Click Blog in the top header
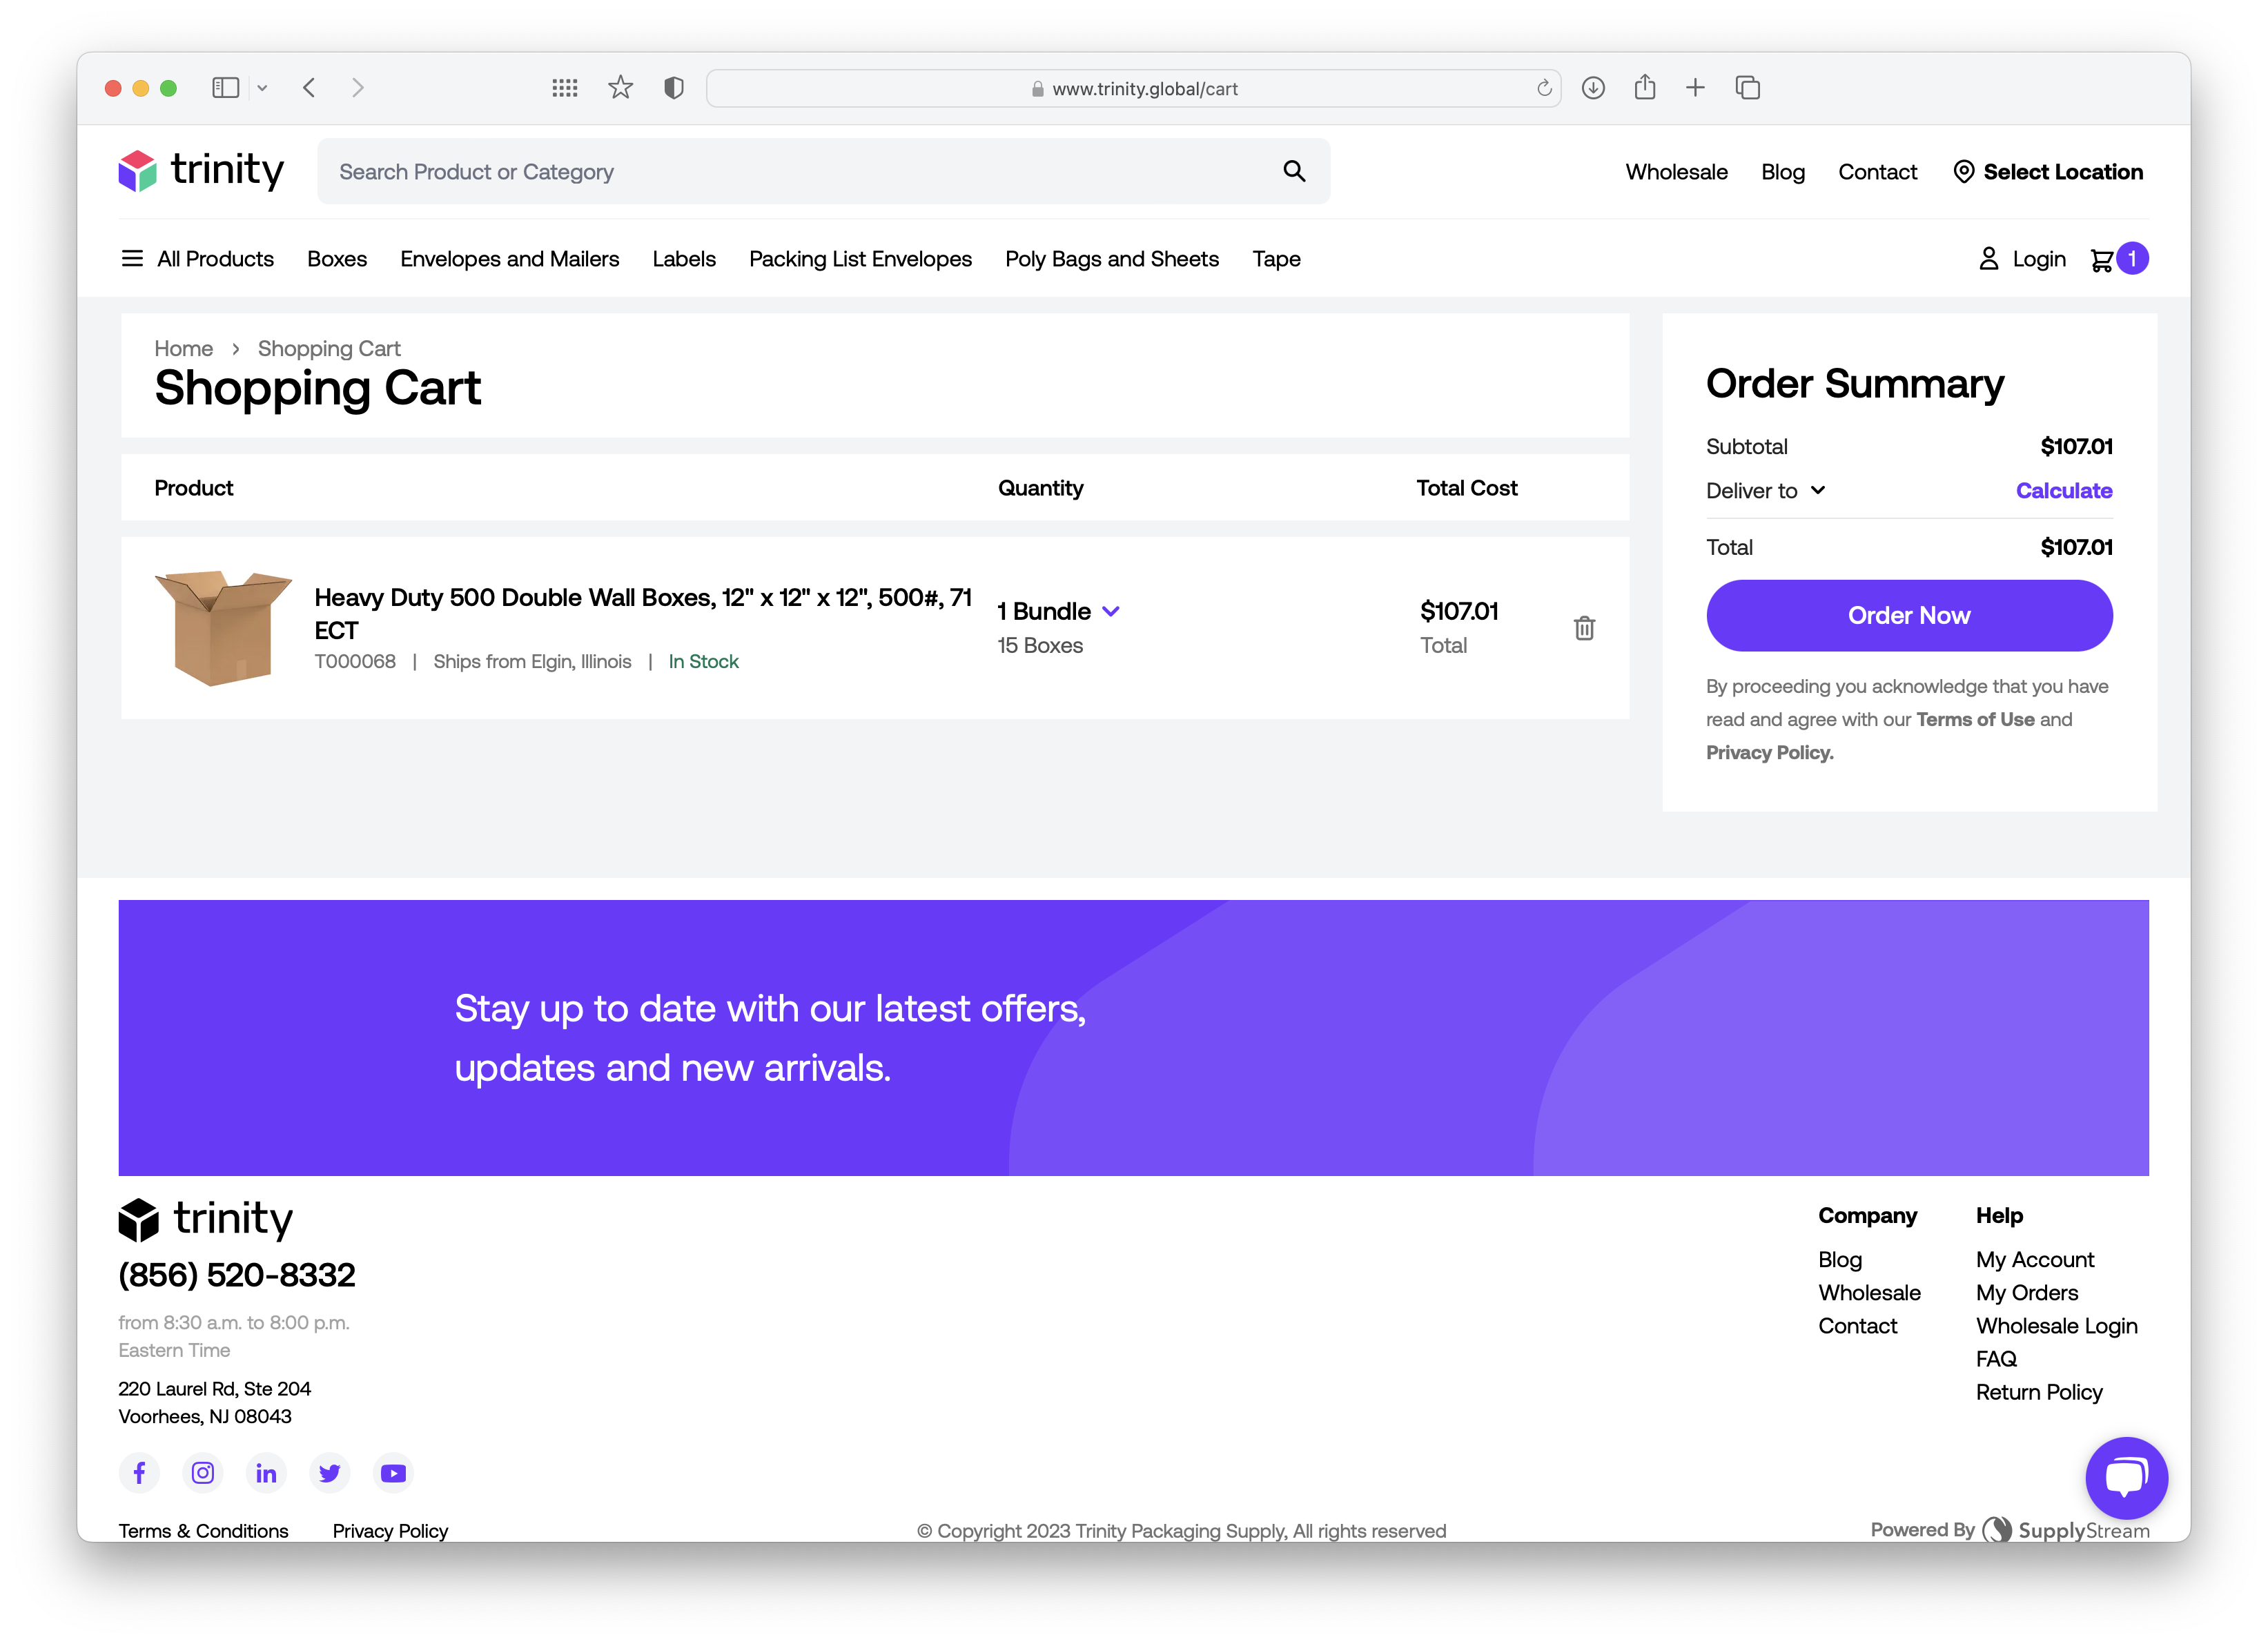The width and height of the screenshot is (2268, 1644). click(x=1782, y=172)
